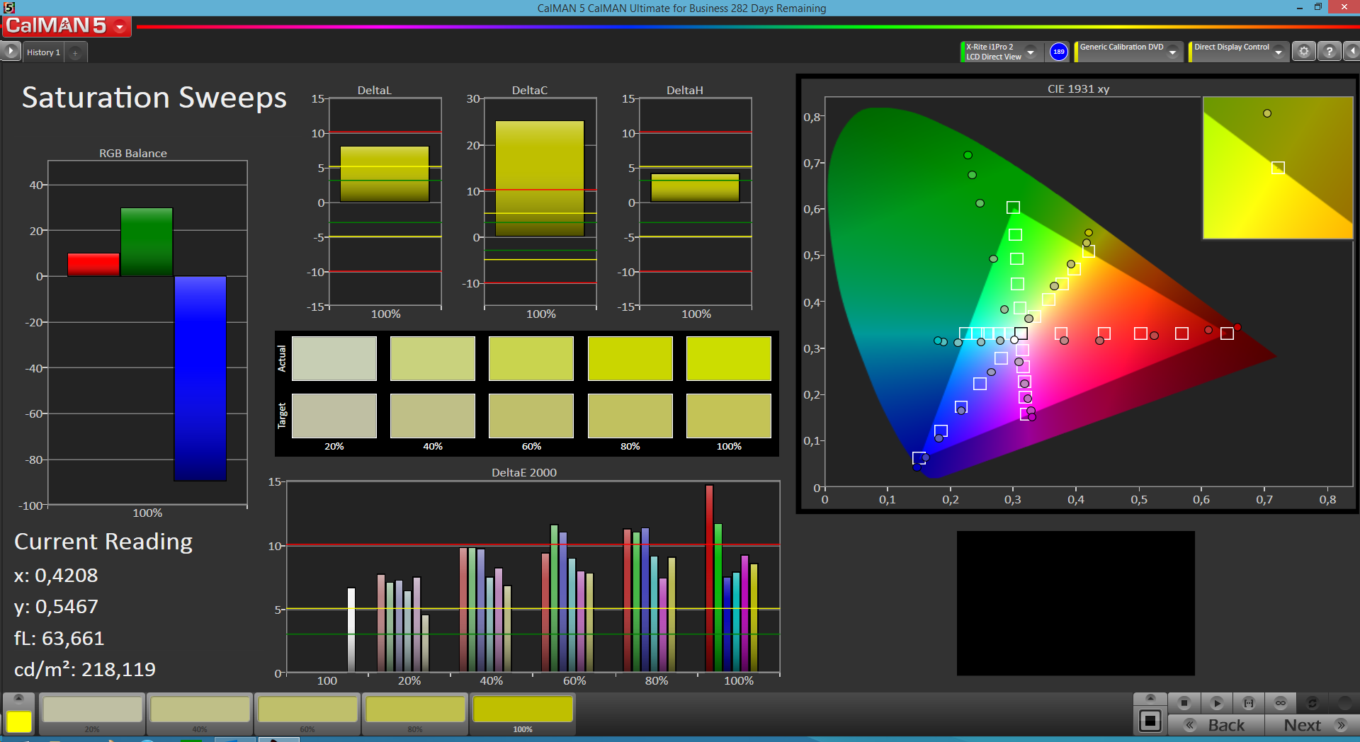Click the blue 189 meter status indicator
Viewport: 1360px width, 742px height.
(1058, 52)
